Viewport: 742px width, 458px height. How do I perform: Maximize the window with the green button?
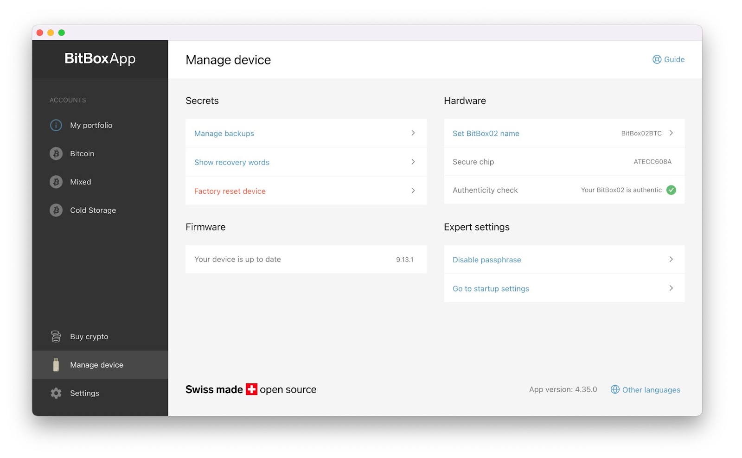(x=62, y=32)
